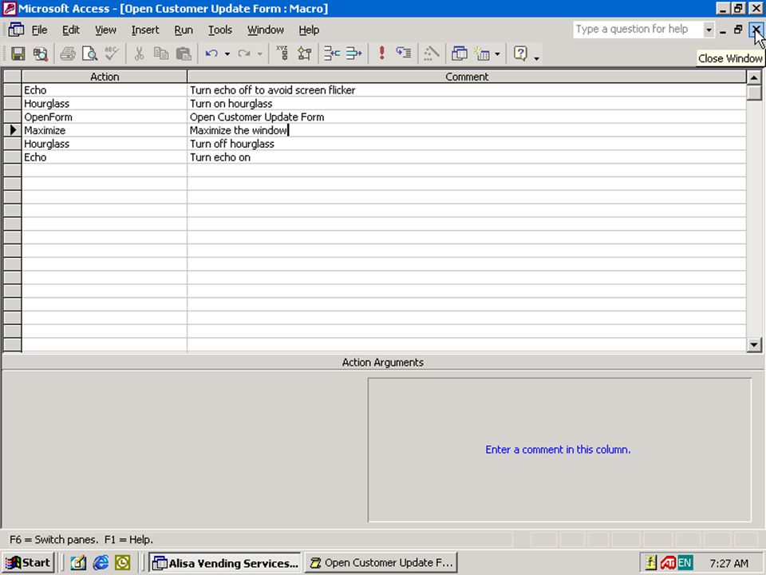Open the help question box dropdown arrow
The height and width of the screenshot is (575, 766).
point(709,30)
